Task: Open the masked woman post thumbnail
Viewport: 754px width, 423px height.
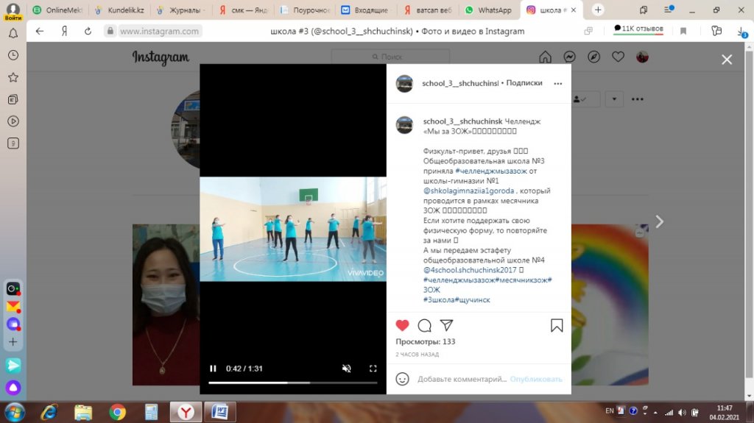Action: click(166, 305)
